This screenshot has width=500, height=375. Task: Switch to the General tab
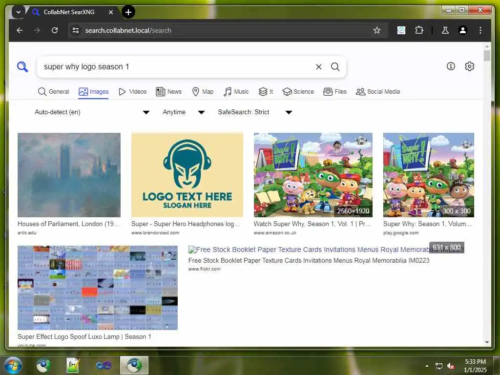53,92
